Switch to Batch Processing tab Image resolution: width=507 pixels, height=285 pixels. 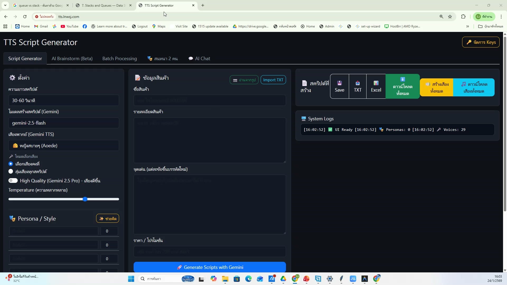119,59
